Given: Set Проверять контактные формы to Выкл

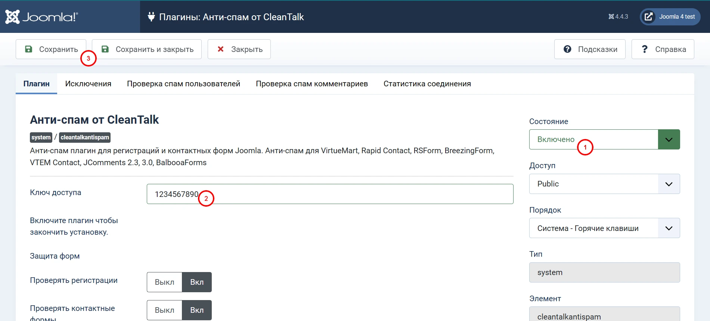Looking at the screenshot, I should pyautogui.click(x=164, y=310).
